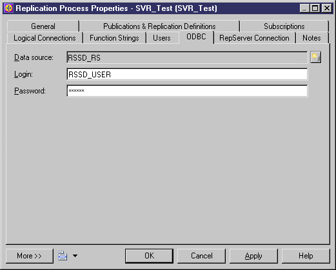Select the Subscriptions tab

284,26
